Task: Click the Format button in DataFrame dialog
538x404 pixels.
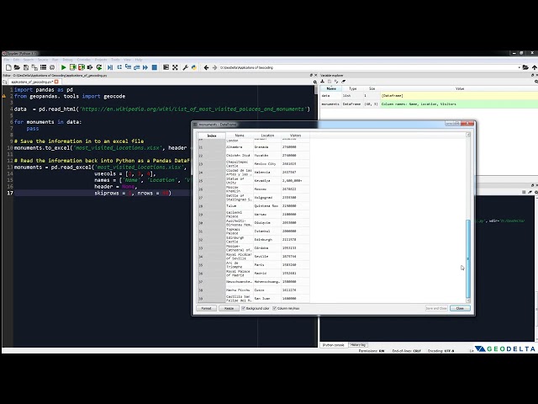Action: (x=207, y=309)
